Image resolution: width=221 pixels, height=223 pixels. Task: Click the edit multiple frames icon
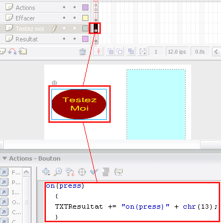click(x=131, y=52)
